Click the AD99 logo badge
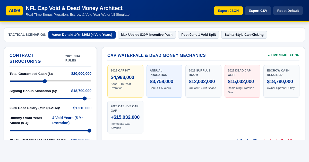This screenshot has height=162, width=309. tap(14, 11)
